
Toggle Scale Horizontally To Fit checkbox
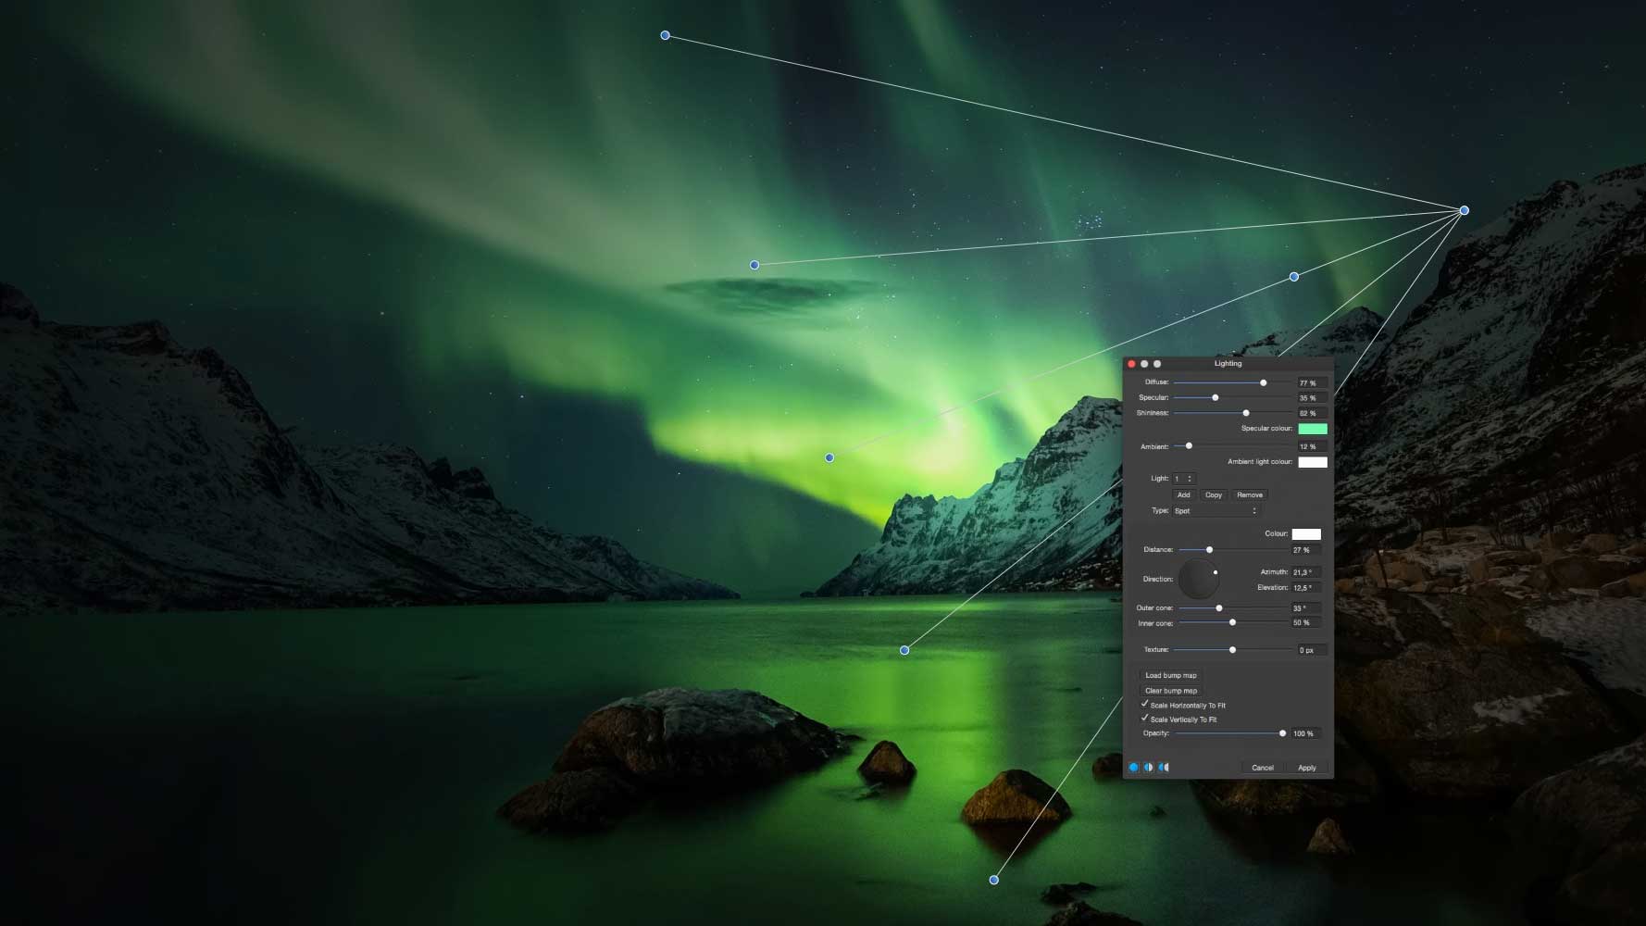1144,704
